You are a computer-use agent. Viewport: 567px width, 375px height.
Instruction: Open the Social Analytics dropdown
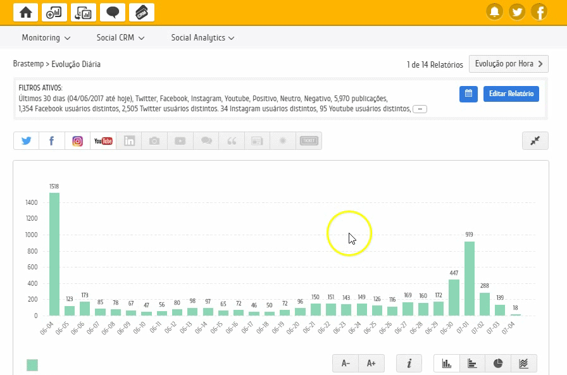(202, 38)
